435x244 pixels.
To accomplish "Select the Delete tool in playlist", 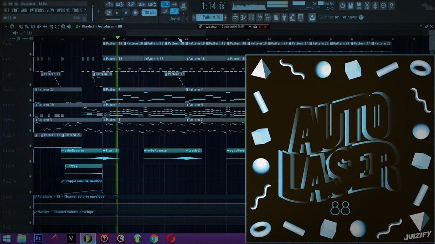I will coord(33,26).
